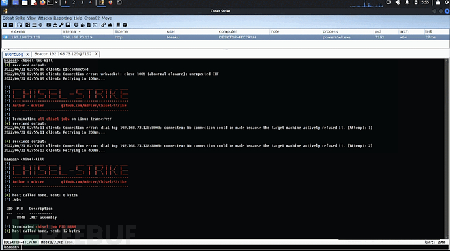The image size is (450, 251).
Task: Click the volume speaker tray icon
Action: 398,3
